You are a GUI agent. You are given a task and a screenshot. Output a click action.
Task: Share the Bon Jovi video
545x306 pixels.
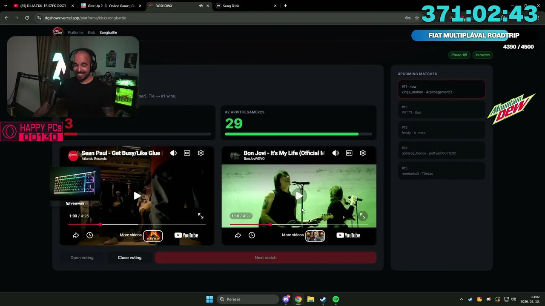pyautogui.click(x=238, y=235)
